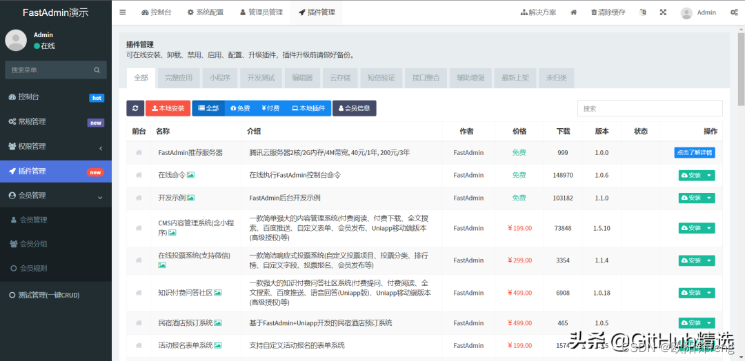The height and width of the screenshot is (361, 745).
Task: Open the preview image icon for 开发示例
Action: 190,198
